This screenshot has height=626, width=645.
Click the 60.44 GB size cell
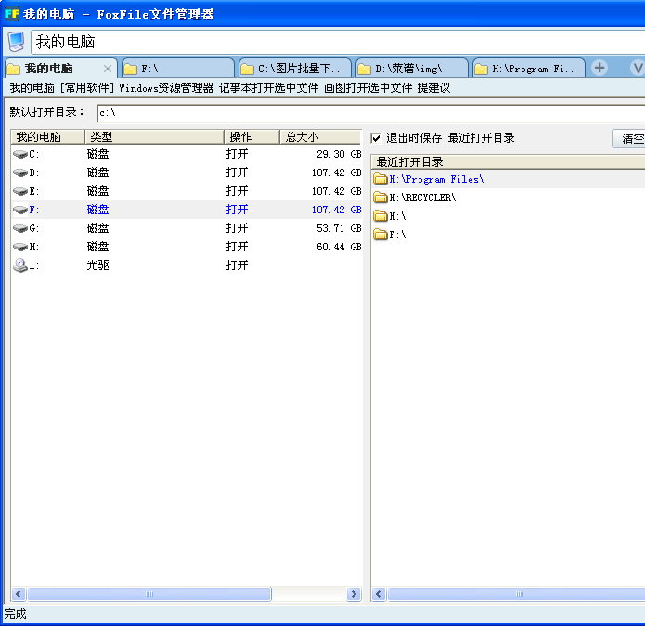339,247
